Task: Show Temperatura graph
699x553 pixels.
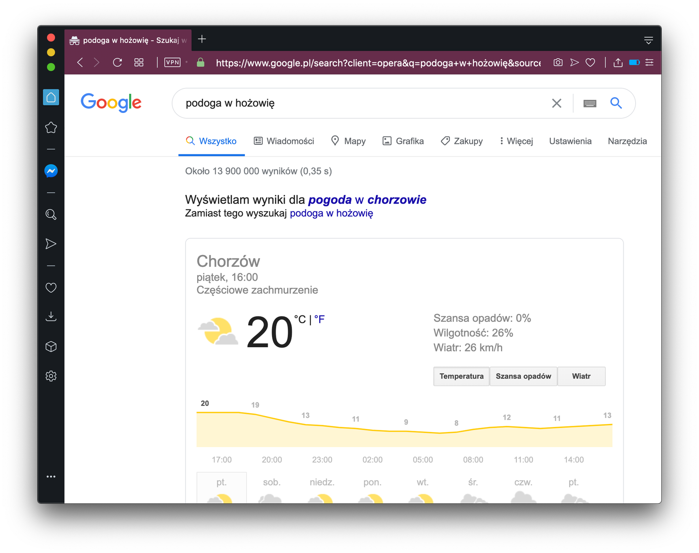Action: click(x=461, y=376)
